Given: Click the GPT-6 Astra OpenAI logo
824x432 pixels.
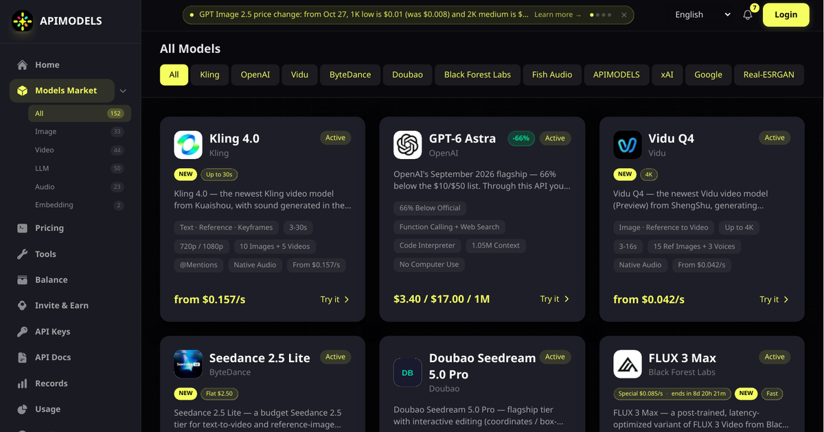Looking at the screenshot, I should [x=408, y=145].
